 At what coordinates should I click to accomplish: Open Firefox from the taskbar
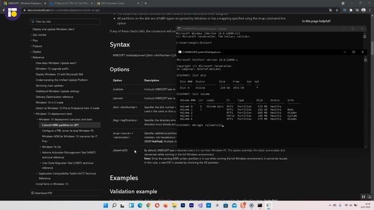(165, 205)
